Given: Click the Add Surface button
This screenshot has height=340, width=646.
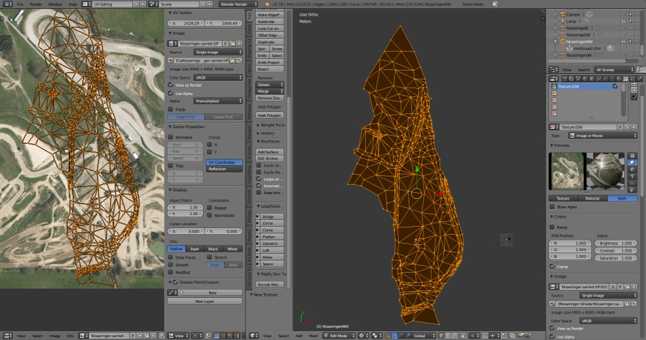Looking at the screenshot, I should click(270, 151).
